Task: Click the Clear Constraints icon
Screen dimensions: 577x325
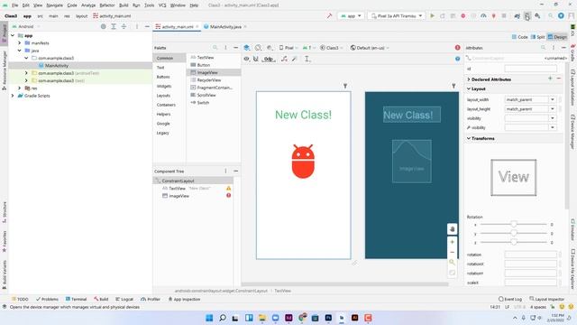Action: point(284,59)
